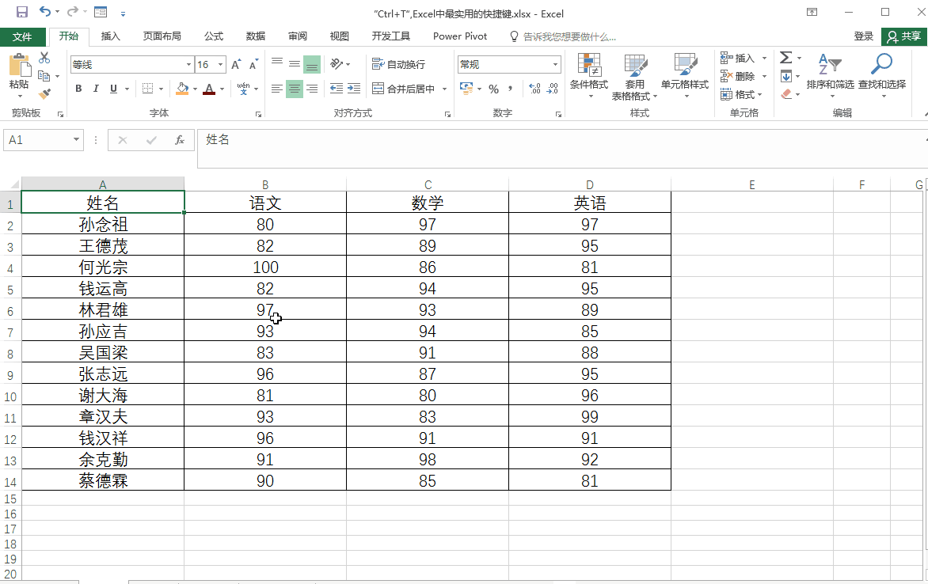Click 自动换行 wrap text button
This screenshot has height=584, width=928.
398,64
